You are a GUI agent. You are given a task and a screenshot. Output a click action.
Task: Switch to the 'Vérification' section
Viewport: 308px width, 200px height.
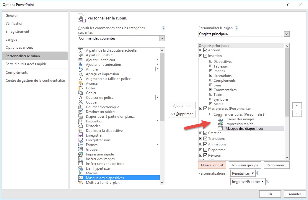[x=35, y=24]
